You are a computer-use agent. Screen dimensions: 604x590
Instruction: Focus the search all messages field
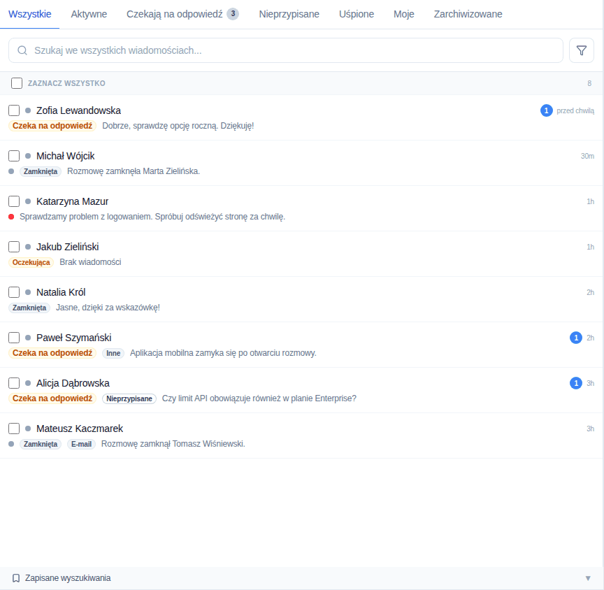pyautogui.click(x=286, y=50)
